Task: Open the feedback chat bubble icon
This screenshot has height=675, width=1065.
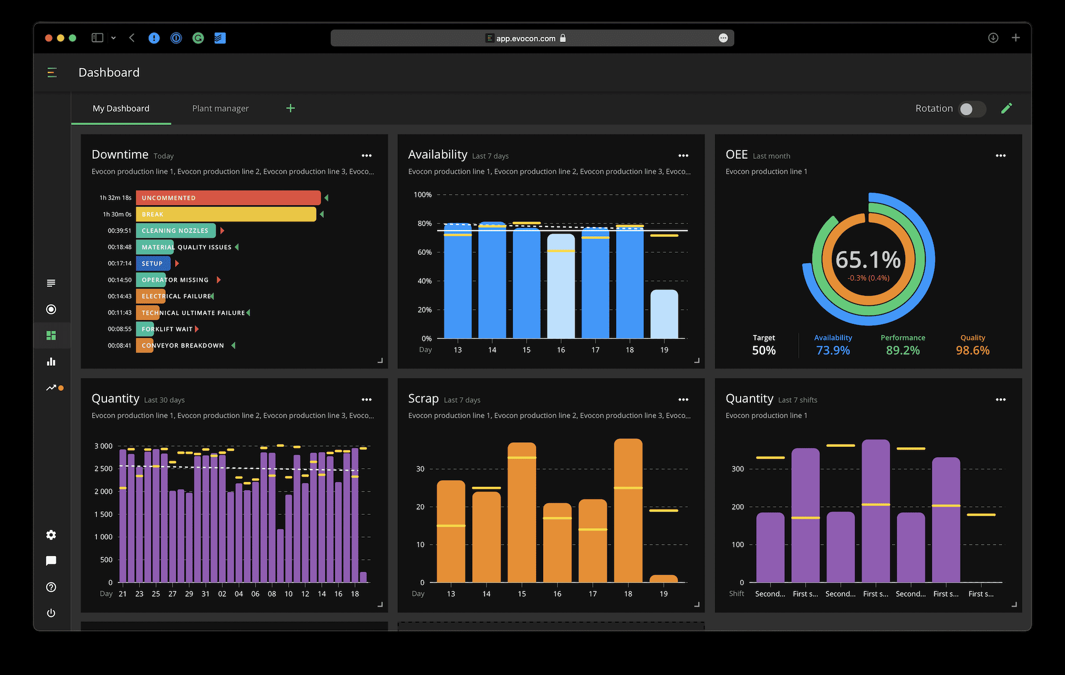Action: [x=51, y=560]
